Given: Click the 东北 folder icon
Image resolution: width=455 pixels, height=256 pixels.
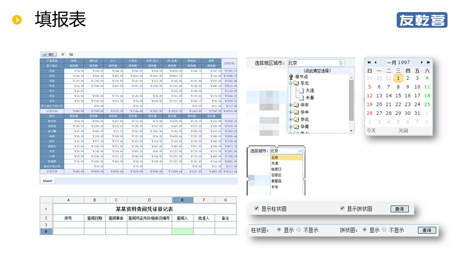Looking at the screenshot, I should coord(296,83).
